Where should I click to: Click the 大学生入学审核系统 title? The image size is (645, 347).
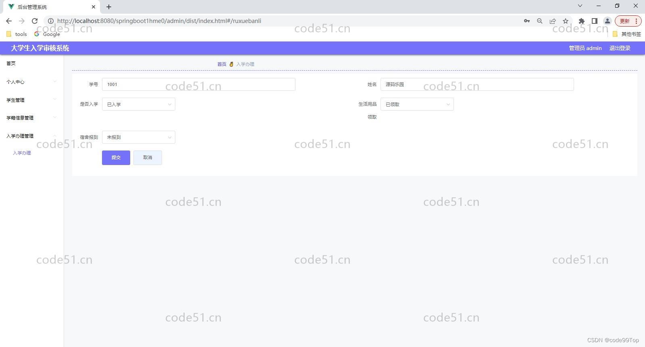pyautogui.click(x=40, y=48)
